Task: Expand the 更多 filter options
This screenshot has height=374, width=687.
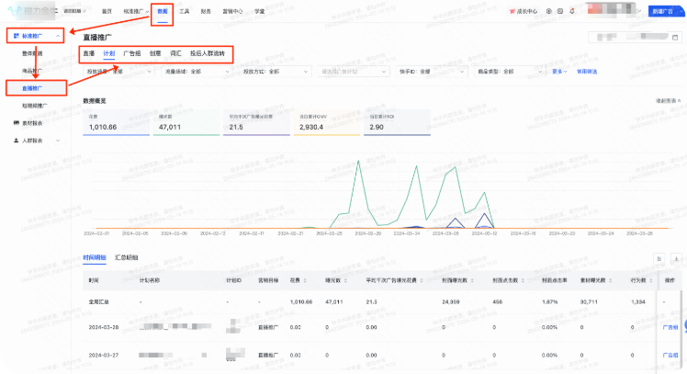Action: (x=557, y=71)
